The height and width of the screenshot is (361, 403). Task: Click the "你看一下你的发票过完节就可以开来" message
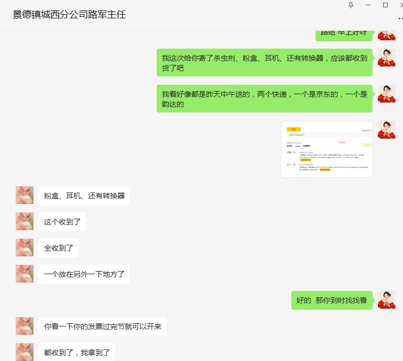click(x=103, y=326)
